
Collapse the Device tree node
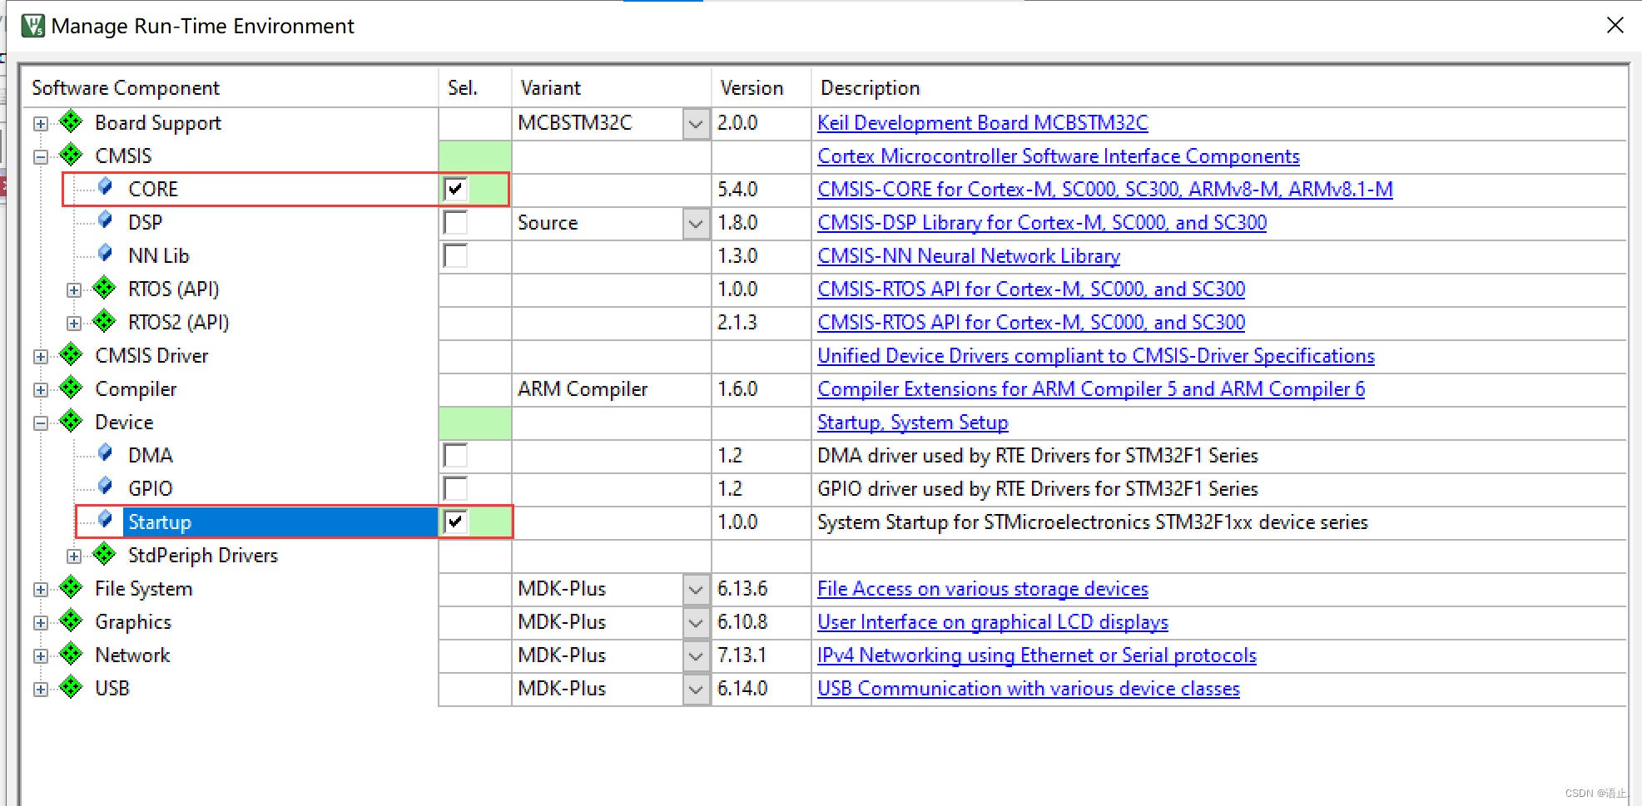click(40, 423)
